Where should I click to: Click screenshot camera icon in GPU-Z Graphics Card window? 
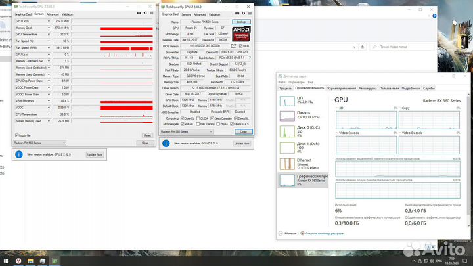pyautogui.click(x=237, y=14)
